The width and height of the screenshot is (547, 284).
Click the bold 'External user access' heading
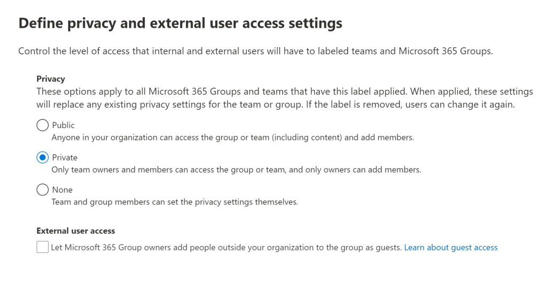point(76,231)
